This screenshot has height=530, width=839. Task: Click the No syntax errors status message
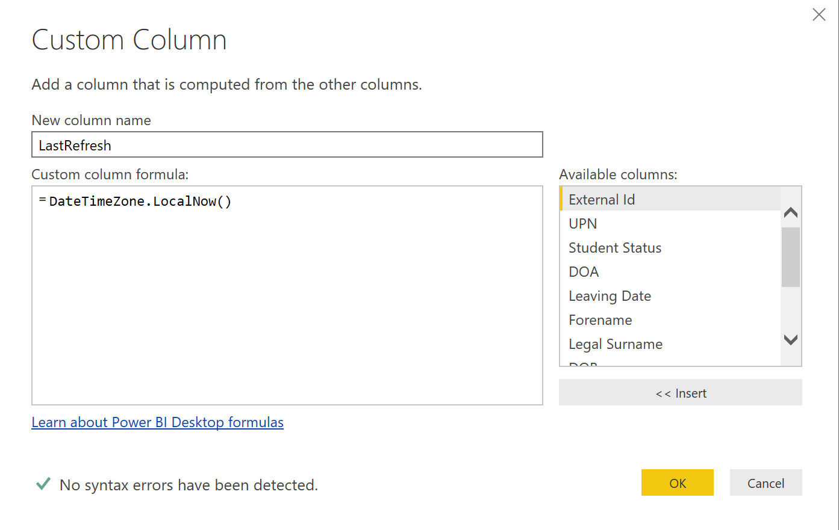(189, 485)
